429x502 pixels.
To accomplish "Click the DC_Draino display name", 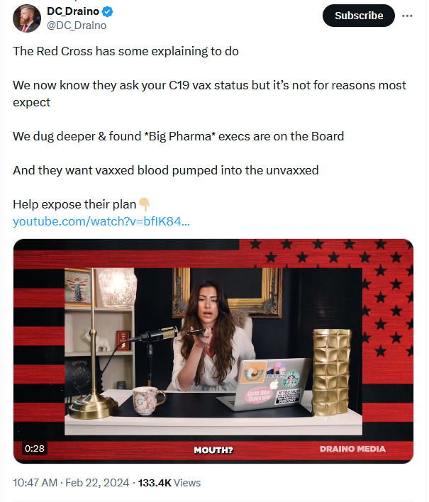I will coord(73,11).
